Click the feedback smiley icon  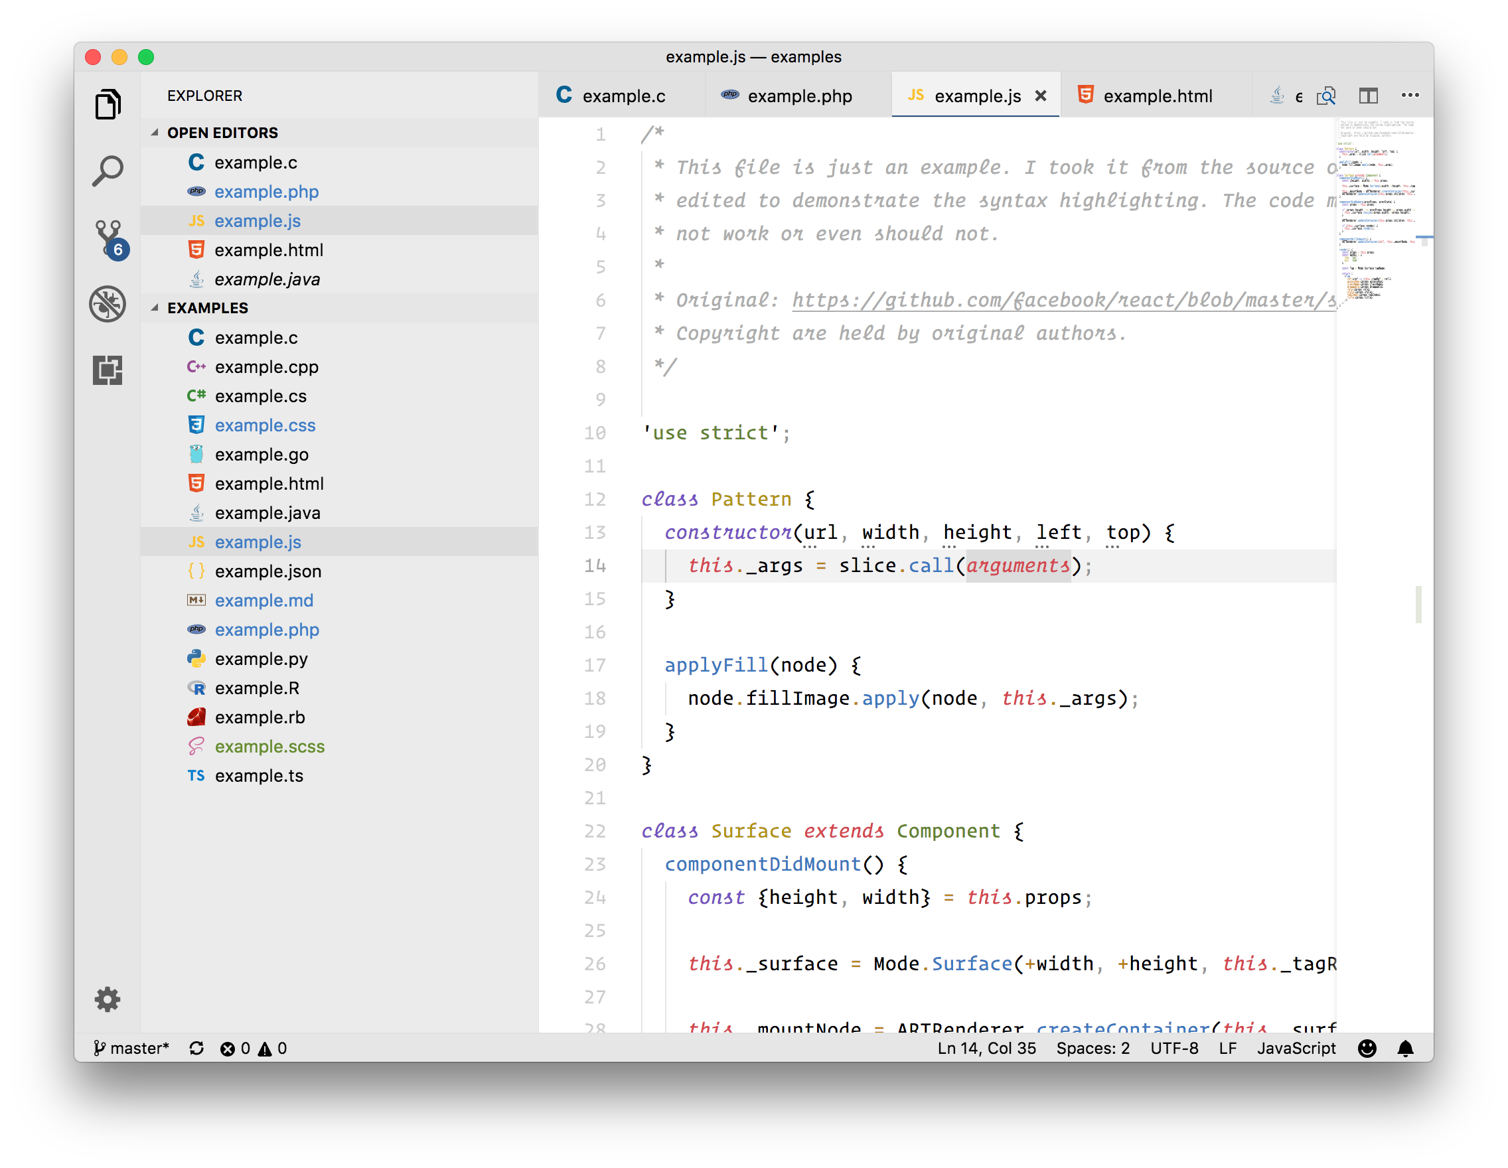[x=1367, y=1048]
